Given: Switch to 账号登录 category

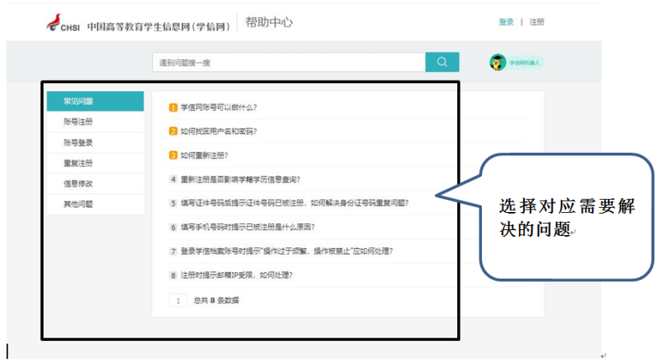Looking at the screenshot, I should click(x=79, y=142).
